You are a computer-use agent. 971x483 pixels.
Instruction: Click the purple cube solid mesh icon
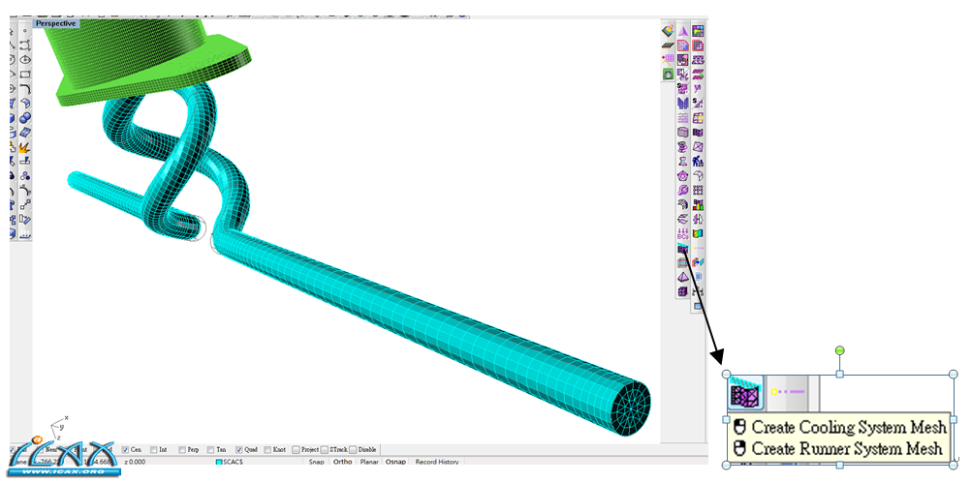[x=682, y=292]
